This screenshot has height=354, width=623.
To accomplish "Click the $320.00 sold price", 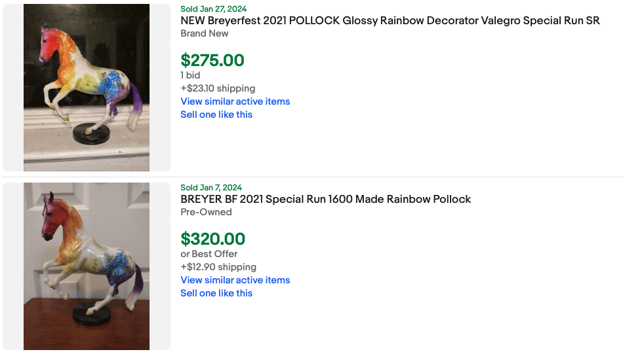I will coord(213,239).
